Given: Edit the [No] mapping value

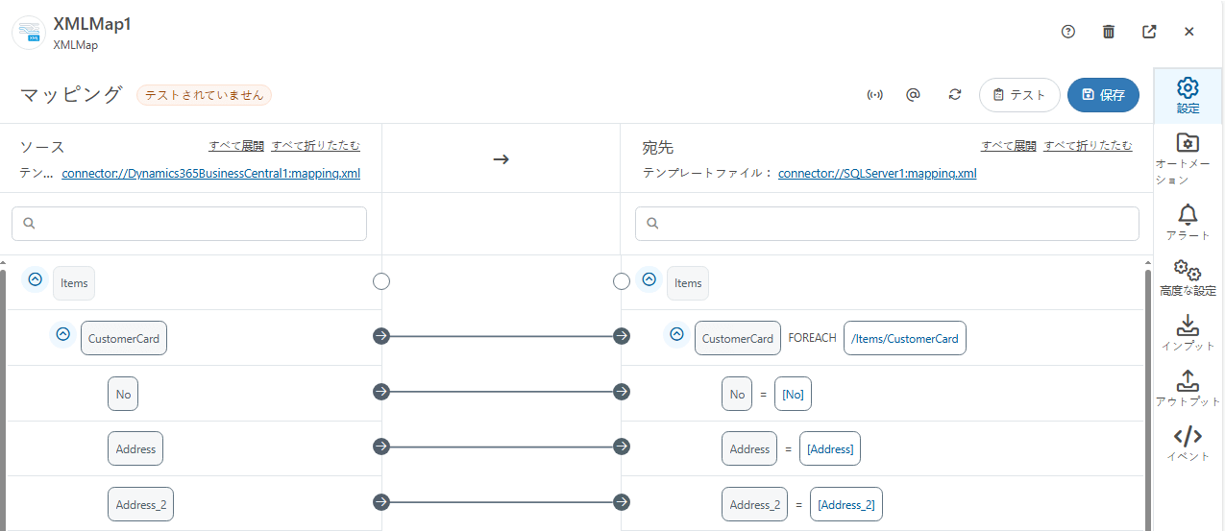Looking at the screenshot, I should [x=794, y=394].
